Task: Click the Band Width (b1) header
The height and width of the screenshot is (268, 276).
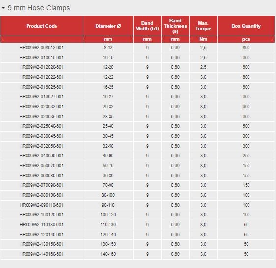Action: point(147,26)
